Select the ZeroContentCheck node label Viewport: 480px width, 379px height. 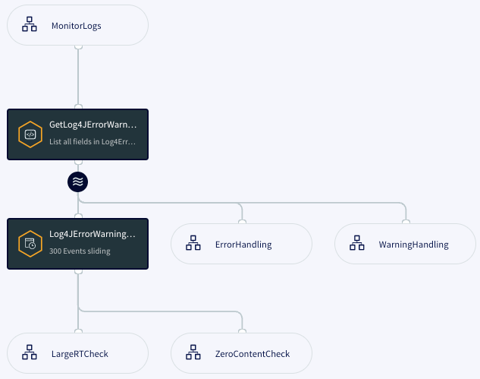253,354
